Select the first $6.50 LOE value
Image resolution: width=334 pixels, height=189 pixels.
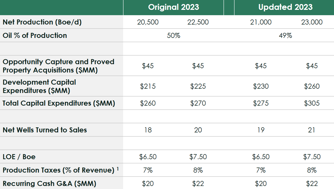click(x=148, y=157)
